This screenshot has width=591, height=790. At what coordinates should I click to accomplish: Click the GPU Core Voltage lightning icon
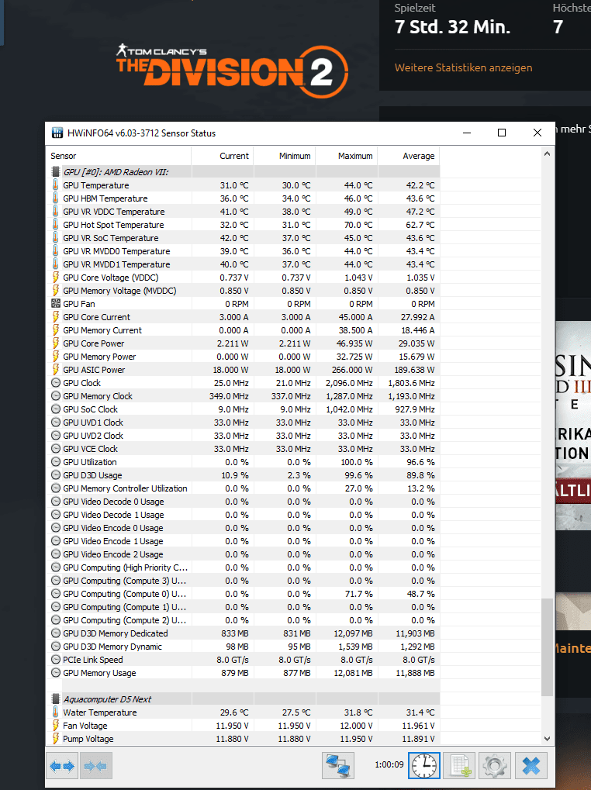point(55,277)
